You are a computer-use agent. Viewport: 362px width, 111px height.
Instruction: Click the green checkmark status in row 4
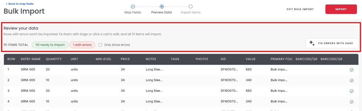coord(351,102)
